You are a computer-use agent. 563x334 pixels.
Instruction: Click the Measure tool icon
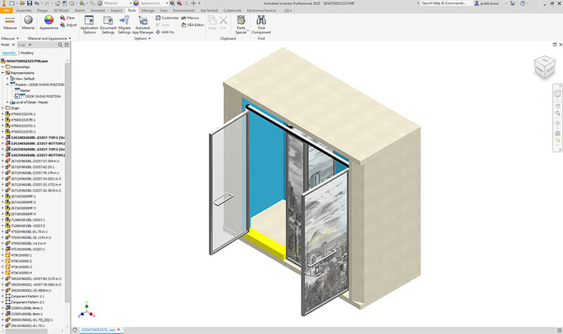(x=10, y=21)
